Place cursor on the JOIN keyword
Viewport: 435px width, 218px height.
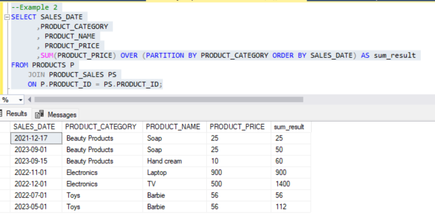(36, 75)
